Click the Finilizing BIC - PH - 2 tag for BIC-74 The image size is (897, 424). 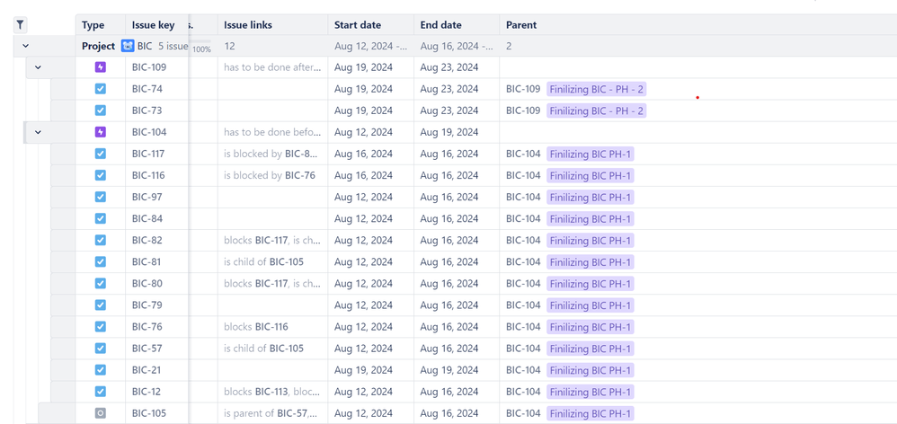click(597, 89)
